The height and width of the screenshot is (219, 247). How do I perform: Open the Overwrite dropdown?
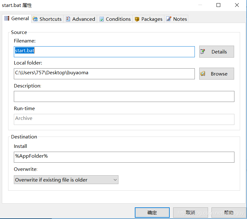(66, 180)
